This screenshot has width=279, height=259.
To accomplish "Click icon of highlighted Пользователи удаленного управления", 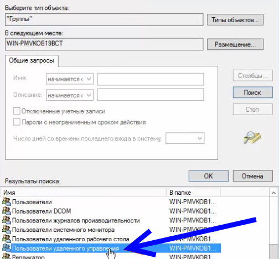I will click(x=7, y=248).
